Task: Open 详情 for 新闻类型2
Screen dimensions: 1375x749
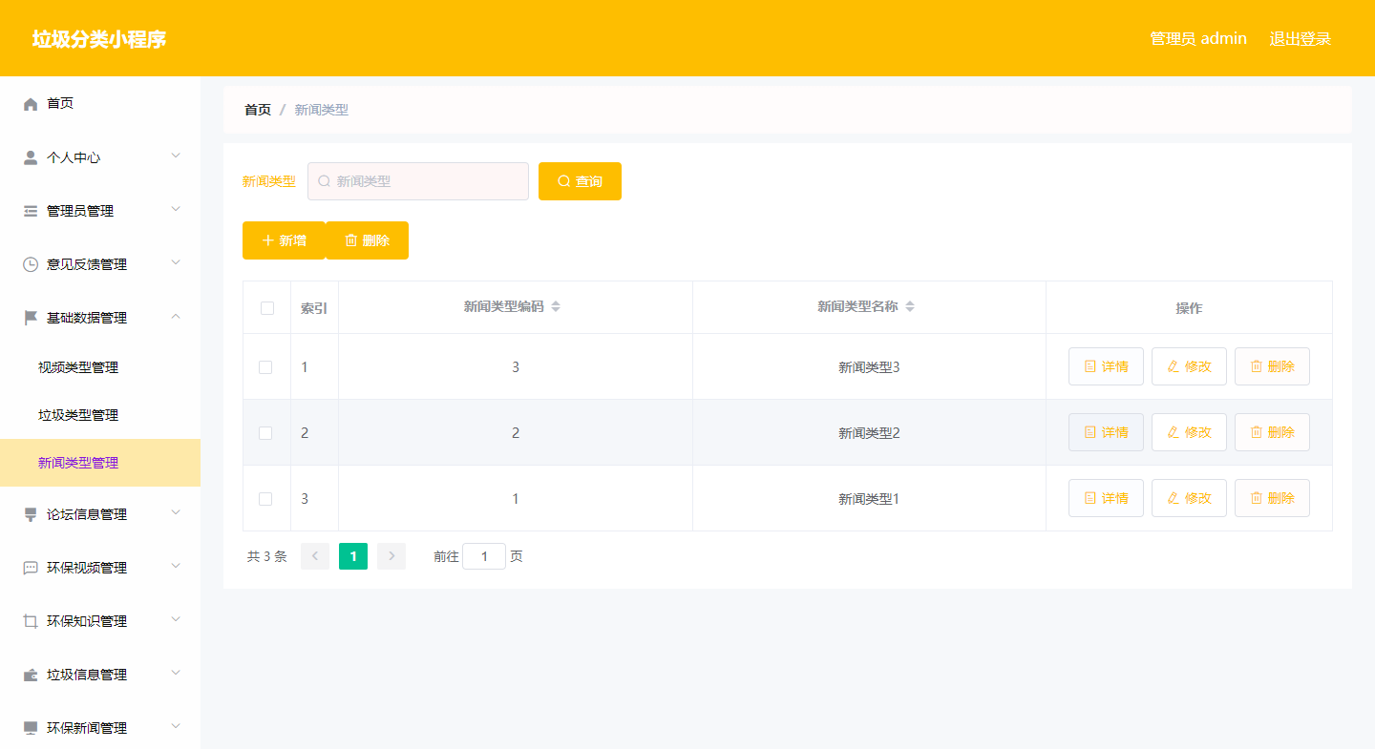Action: point(1106,431)
